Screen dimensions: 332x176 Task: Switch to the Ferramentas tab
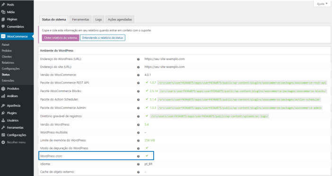80,19
